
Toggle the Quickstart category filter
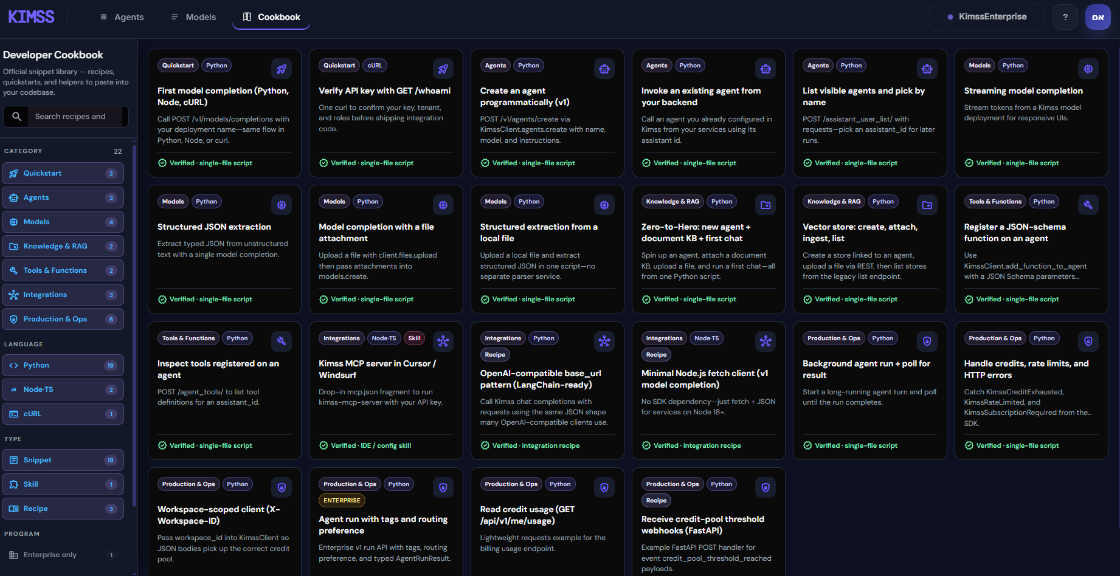pyautogui.click(x=63, y=173)
